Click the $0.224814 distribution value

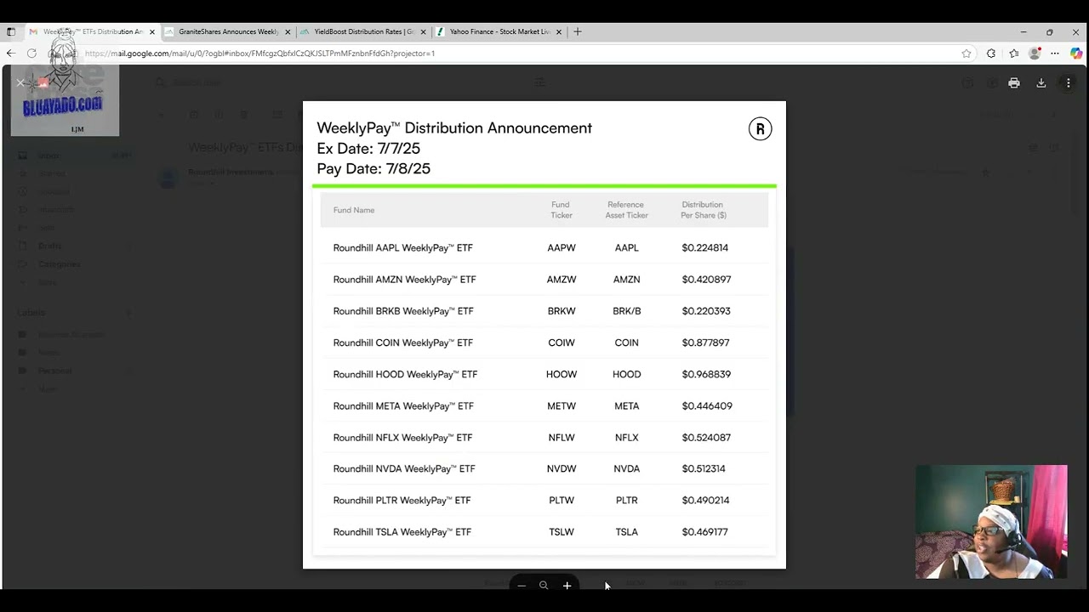click(705, 248)
